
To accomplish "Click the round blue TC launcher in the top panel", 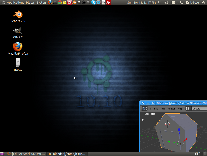I will pos(98,2).
